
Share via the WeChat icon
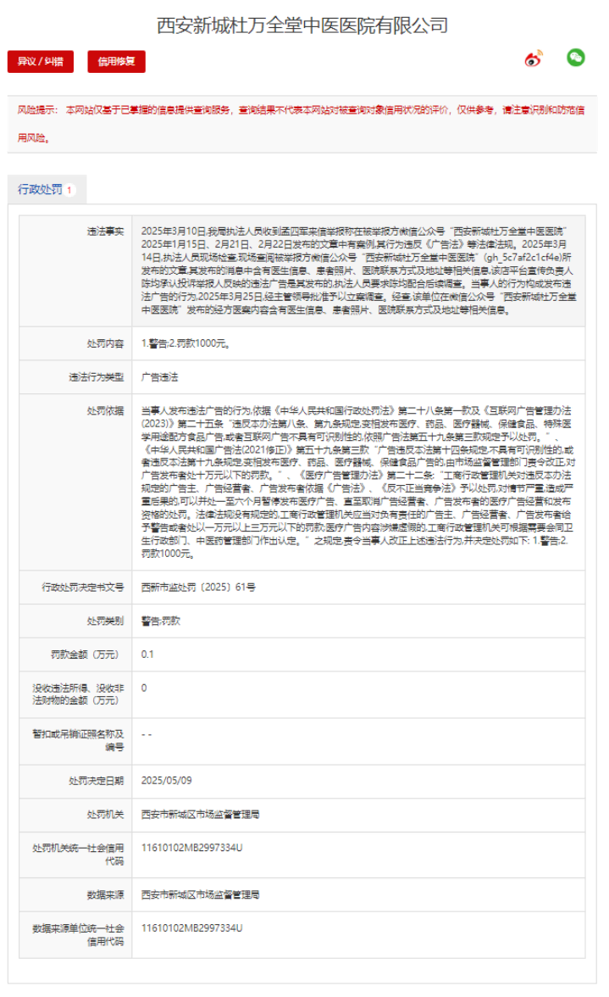click(x=575, y=58)
